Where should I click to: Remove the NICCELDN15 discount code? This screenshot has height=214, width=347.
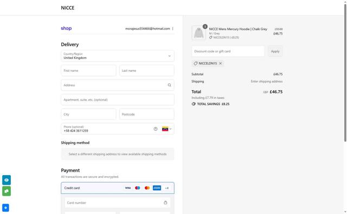221,63
